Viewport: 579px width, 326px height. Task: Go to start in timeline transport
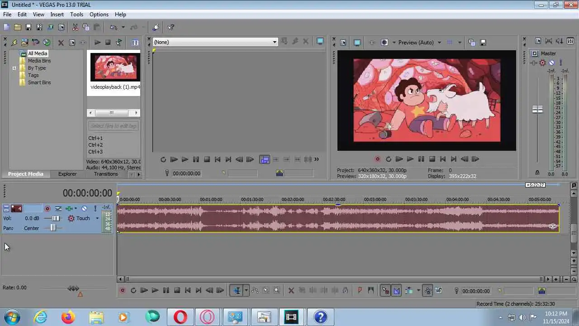(x=188, y=291)
